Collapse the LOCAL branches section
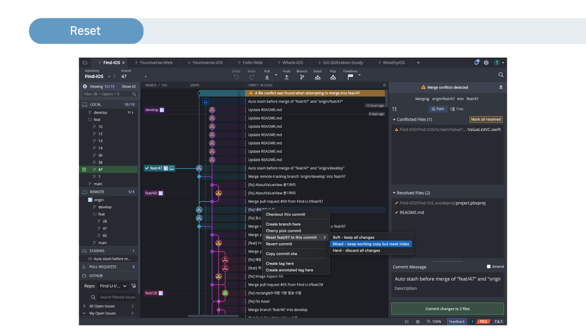 click(x=108, y=104)
